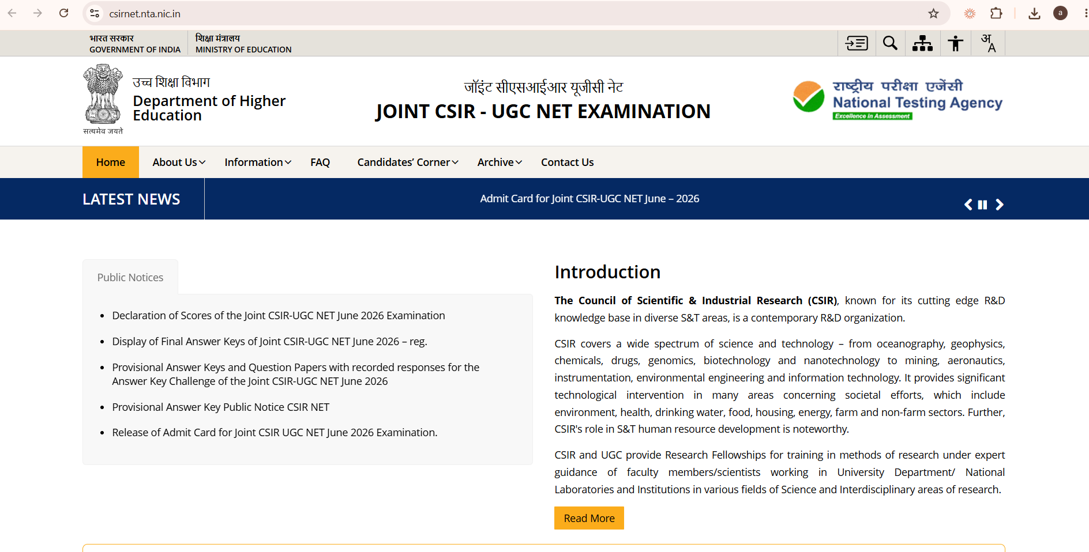Open the FAQ menu item

[x=320, y=162]
